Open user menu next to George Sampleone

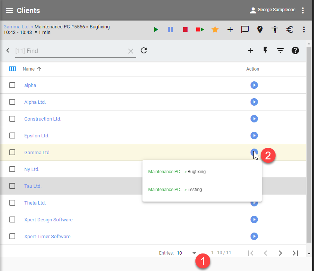[x=303, y=10]
